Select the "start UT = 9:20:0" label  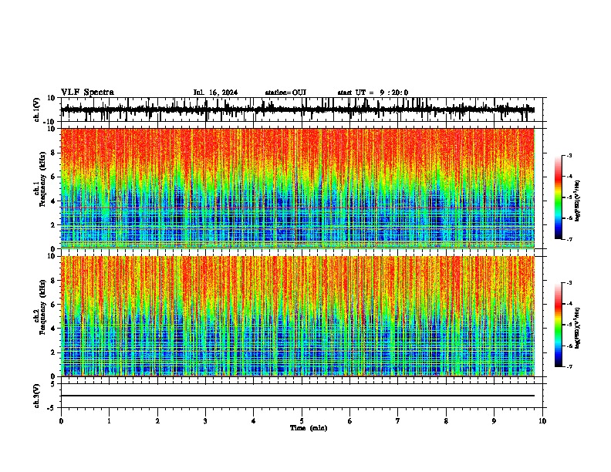(373, 93)
